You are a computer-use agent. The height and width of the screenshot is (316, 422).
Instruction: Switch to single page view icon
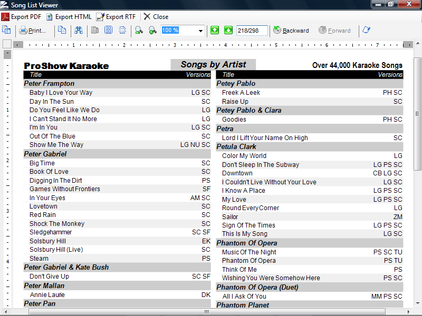click(95, 31)
